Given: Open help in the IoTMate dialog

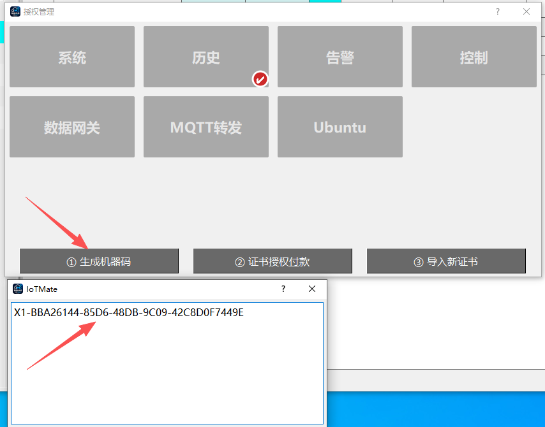Looking at the screenshot, I should (283, 289).
